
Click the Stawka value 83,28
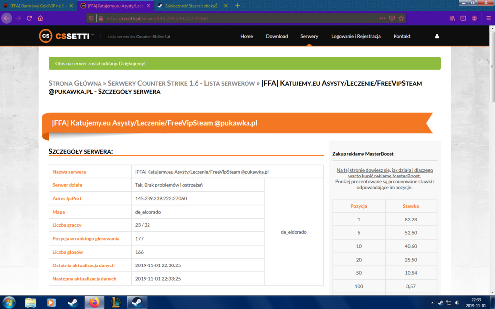point(411,220)
